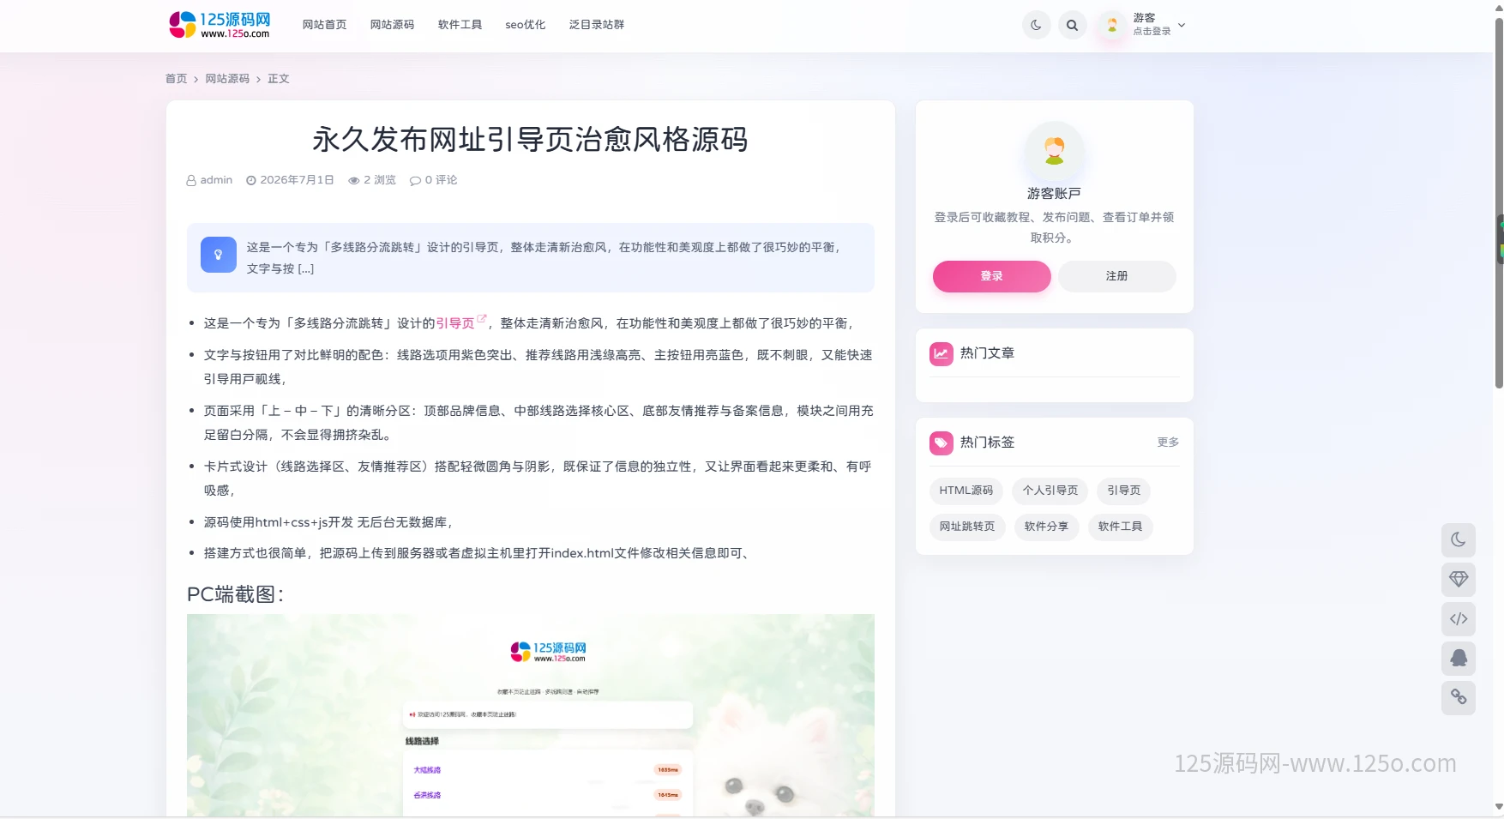Open the PC端截图 preview image
The width and height of the screenshot is (1504, 819).
point(531,715)
